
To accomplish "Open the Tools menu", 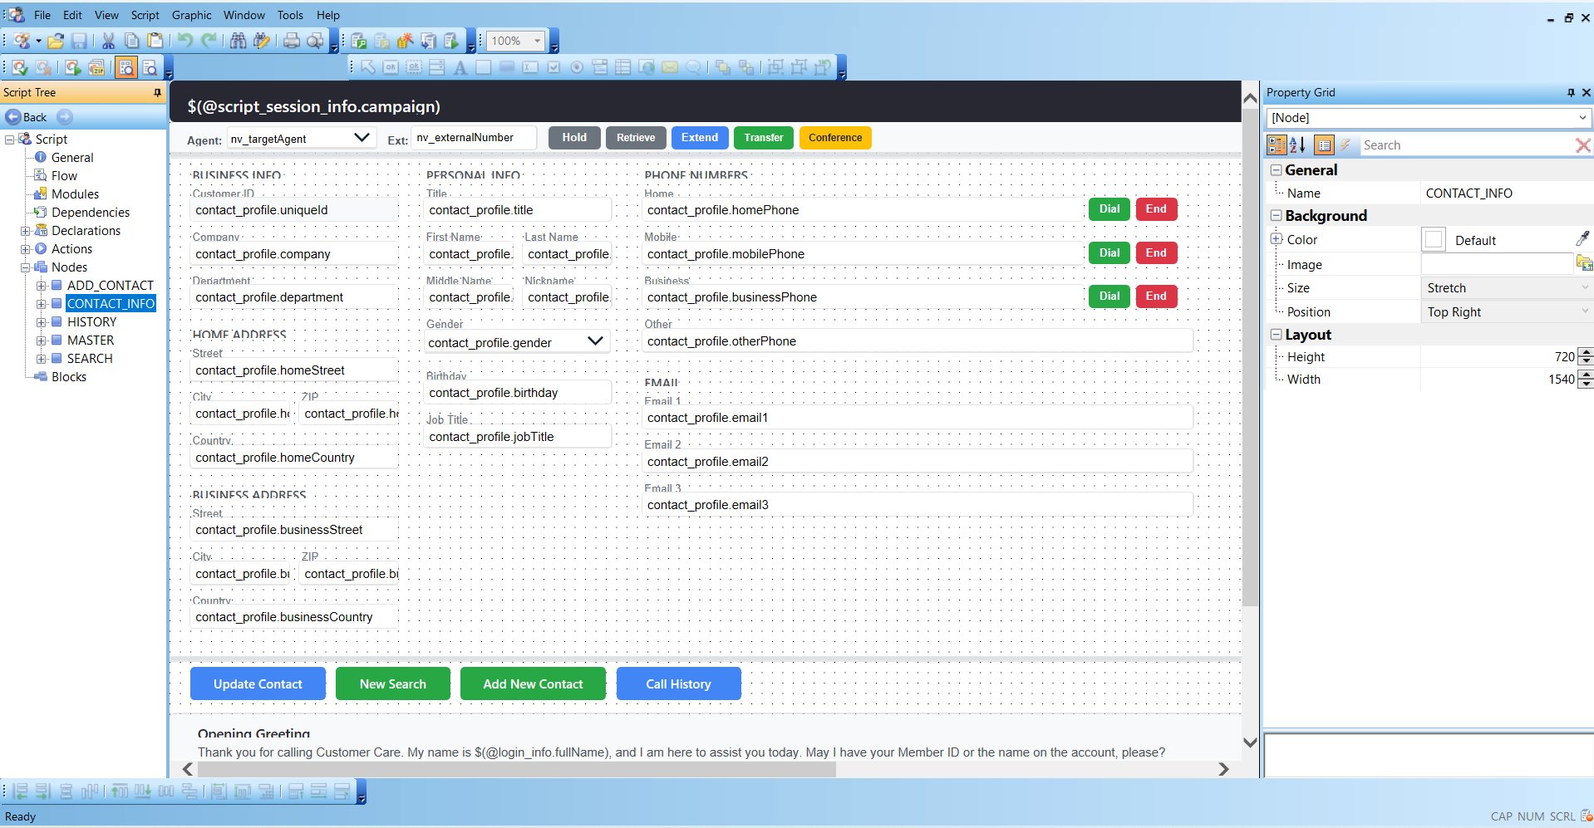I will point(290,15).
